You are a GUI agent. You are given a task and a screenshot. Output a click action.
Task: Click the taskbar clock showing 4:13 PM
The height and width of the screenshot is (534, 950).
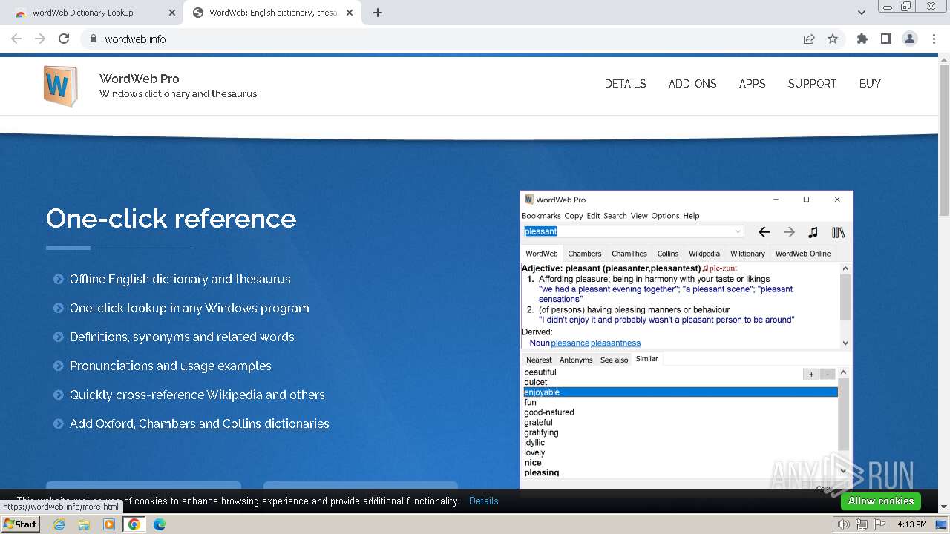(x=912, y=524)
